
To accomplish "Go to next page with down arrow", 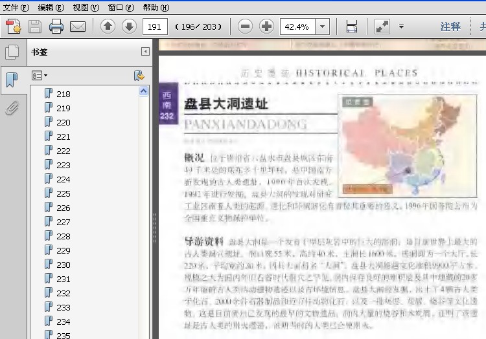I will (x=129, y=27).
